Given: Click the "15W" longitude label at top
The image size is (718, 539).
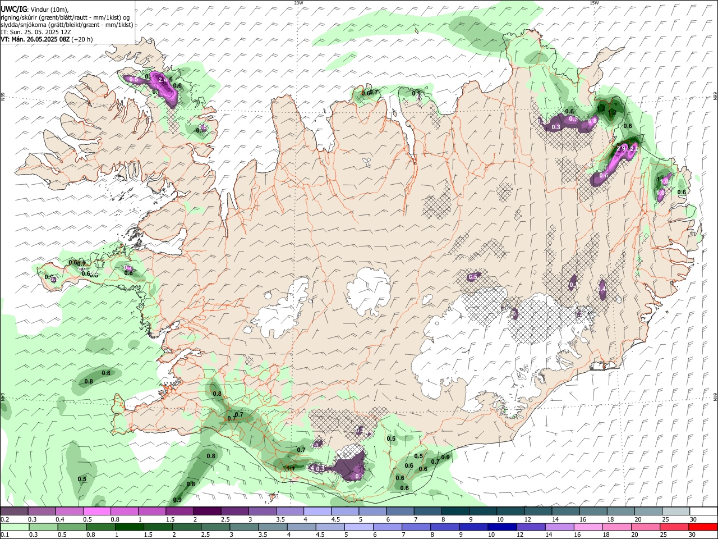Looking at the screenshot, I should coord(593,3).
